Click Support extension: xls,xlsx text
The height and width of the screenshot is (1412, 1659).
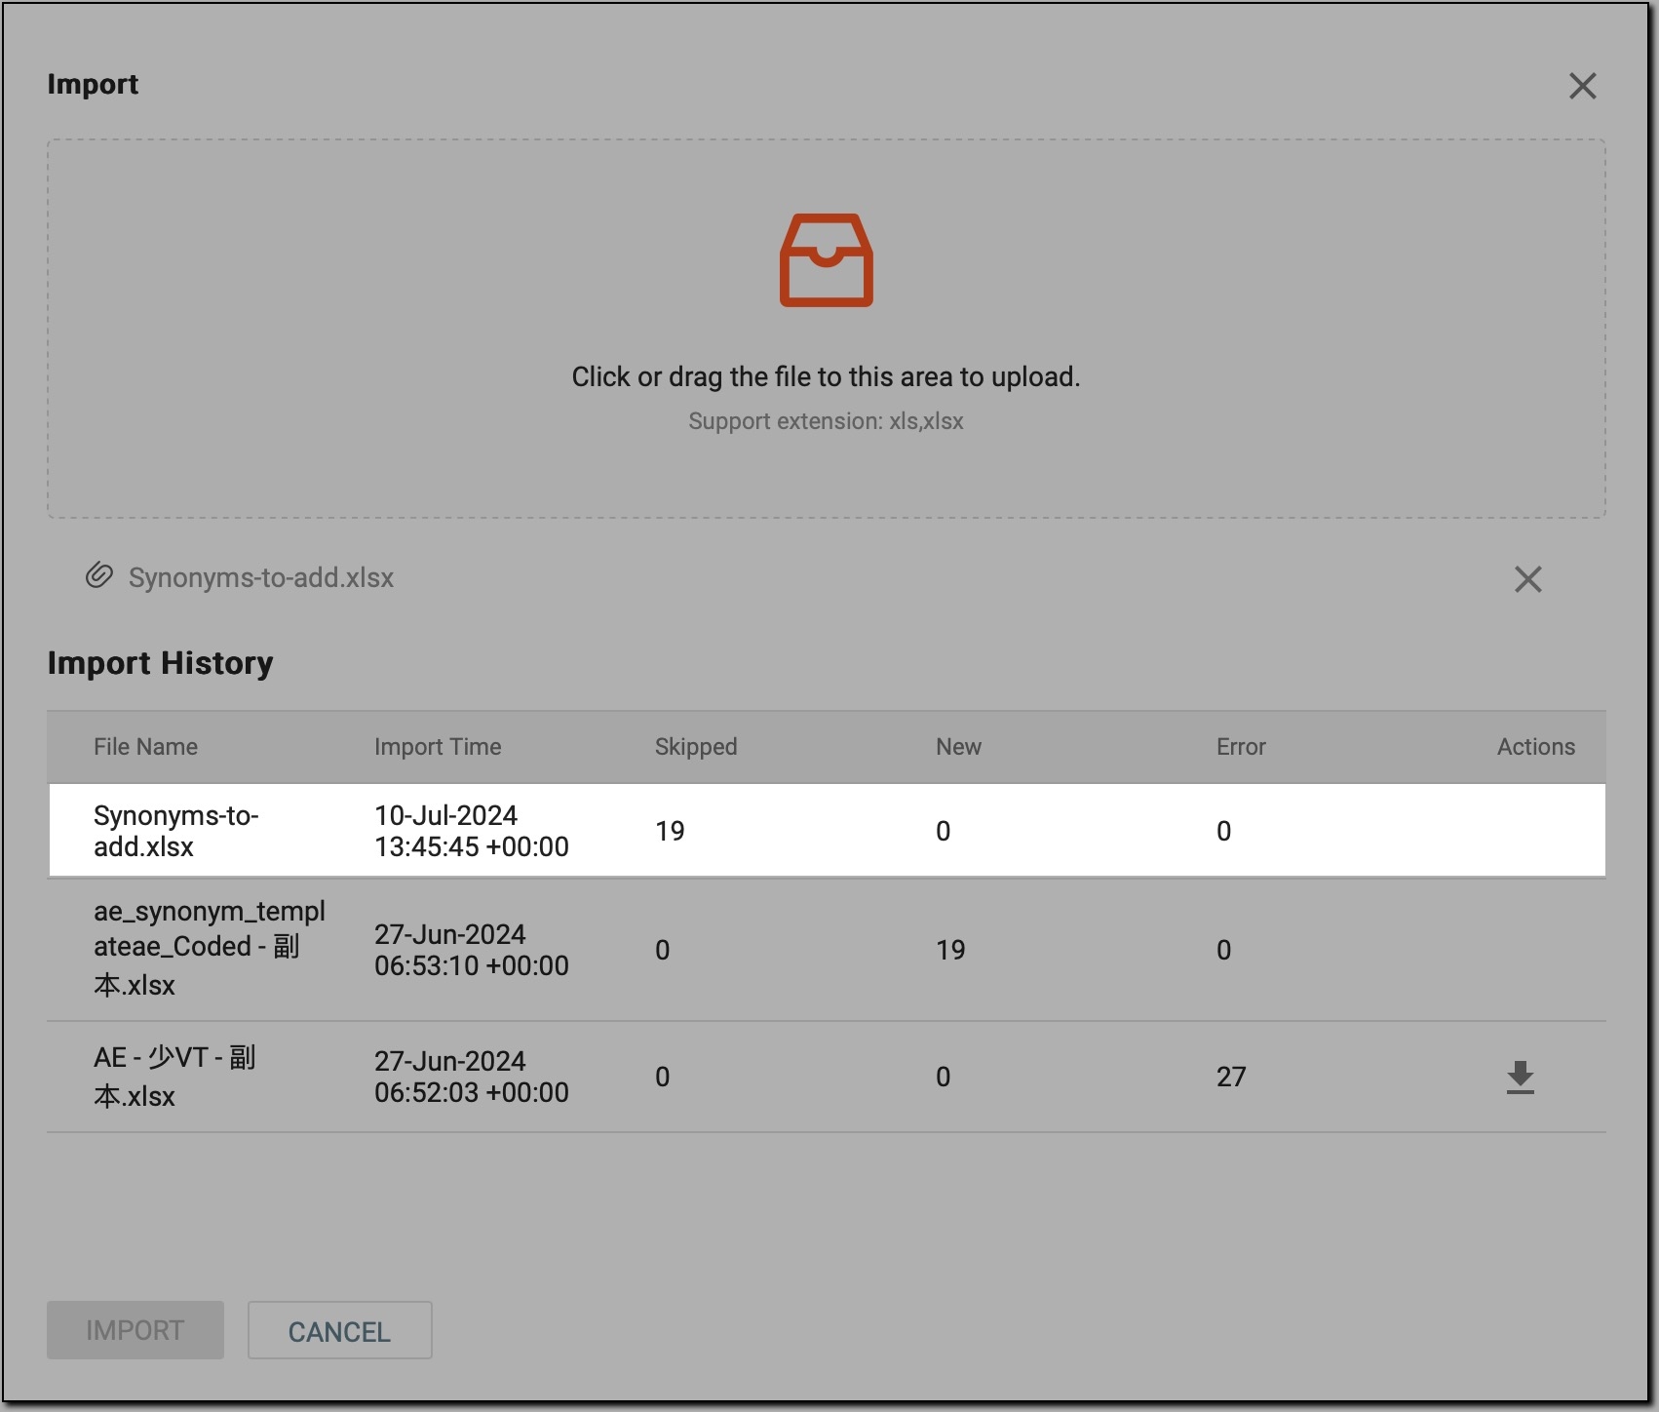coord(826,421)
